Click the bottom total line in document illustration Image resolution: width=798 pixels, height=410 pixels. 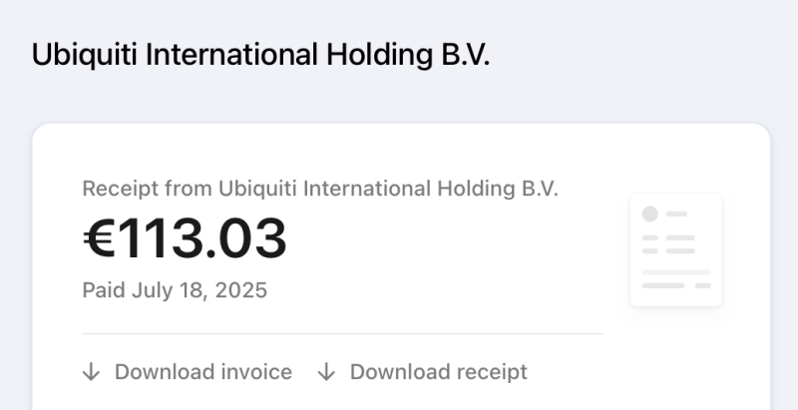676,285
